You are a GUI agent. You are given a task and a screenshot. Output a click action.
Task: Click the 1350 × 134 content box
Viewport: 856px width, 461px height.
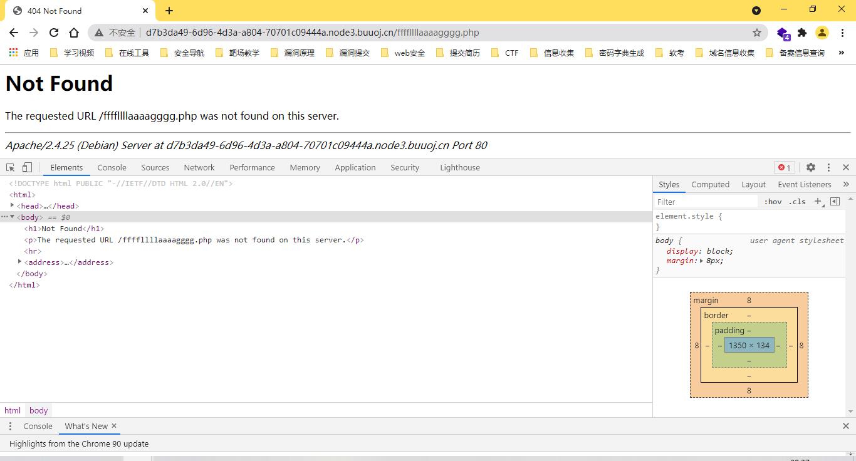749,345
